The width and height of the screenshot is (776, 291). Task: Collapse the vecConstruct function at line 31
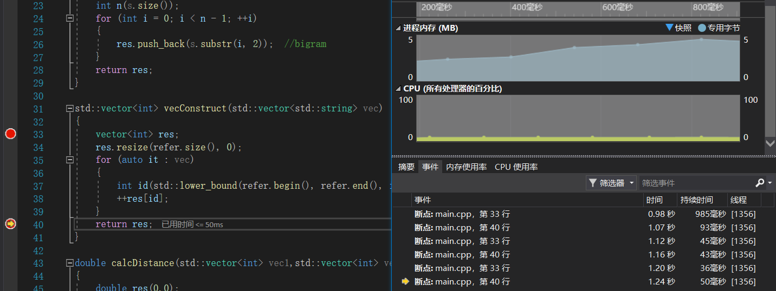click(x=69, y=108)
